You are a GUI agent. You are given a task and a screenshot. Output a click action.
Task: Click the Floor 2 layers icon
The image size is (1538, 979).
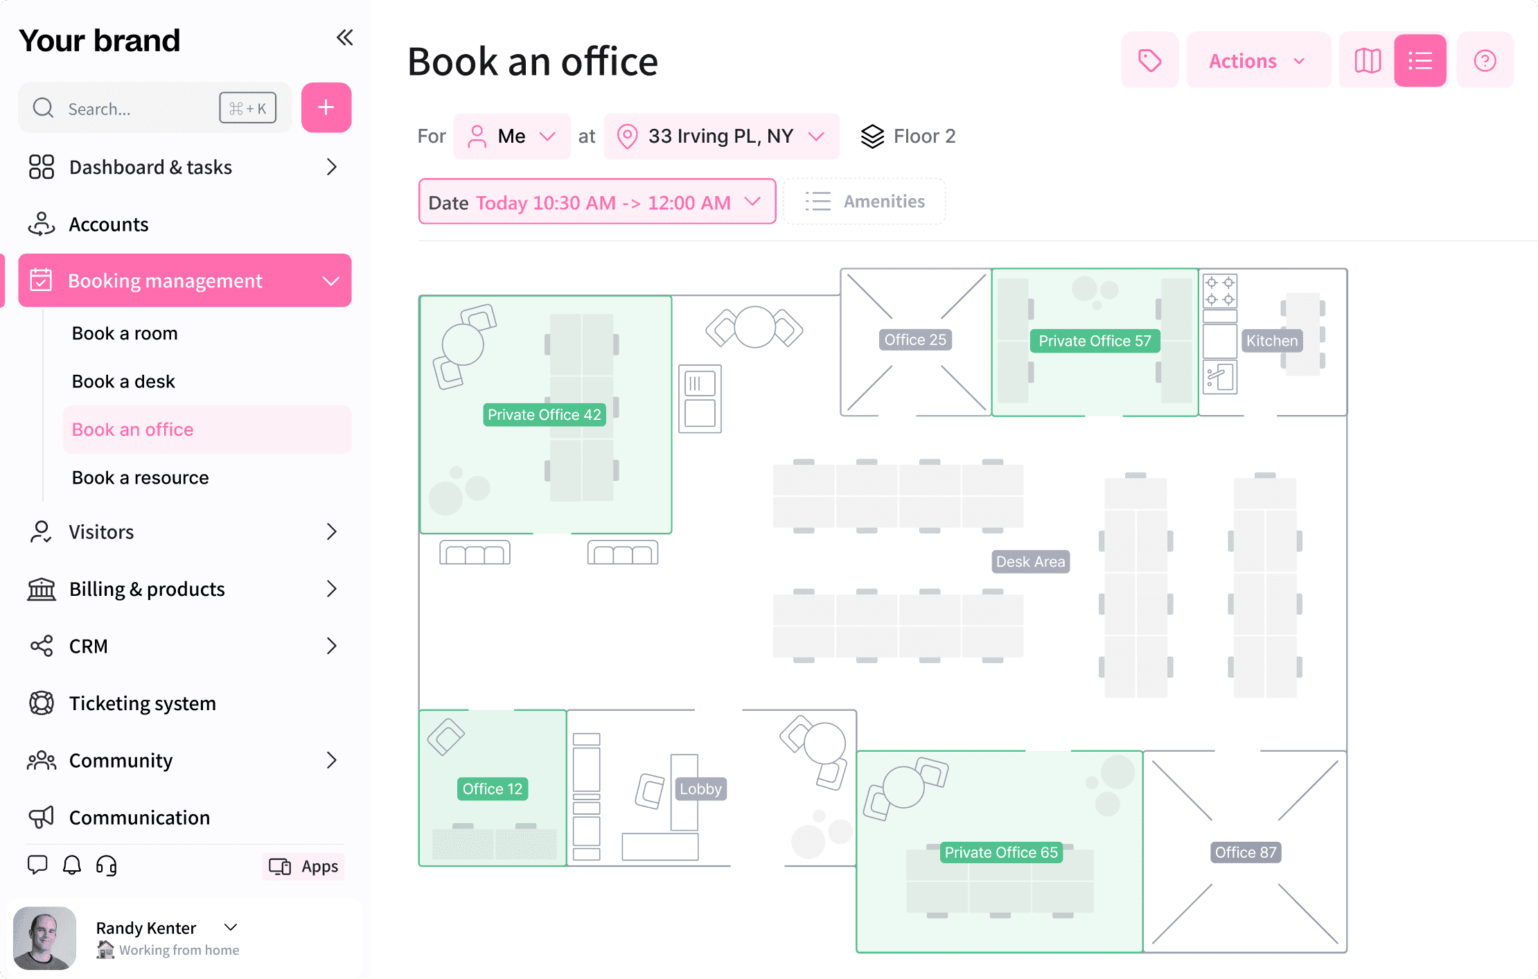[x=872, y=136]
